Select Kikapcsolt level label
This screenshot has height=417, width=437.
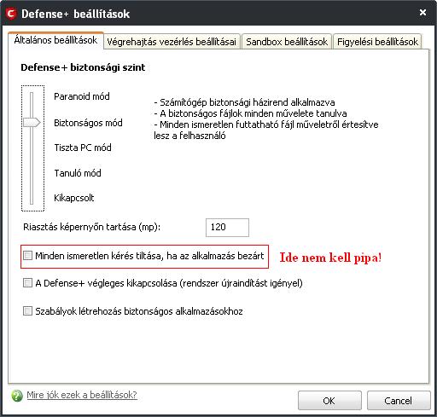74,198
